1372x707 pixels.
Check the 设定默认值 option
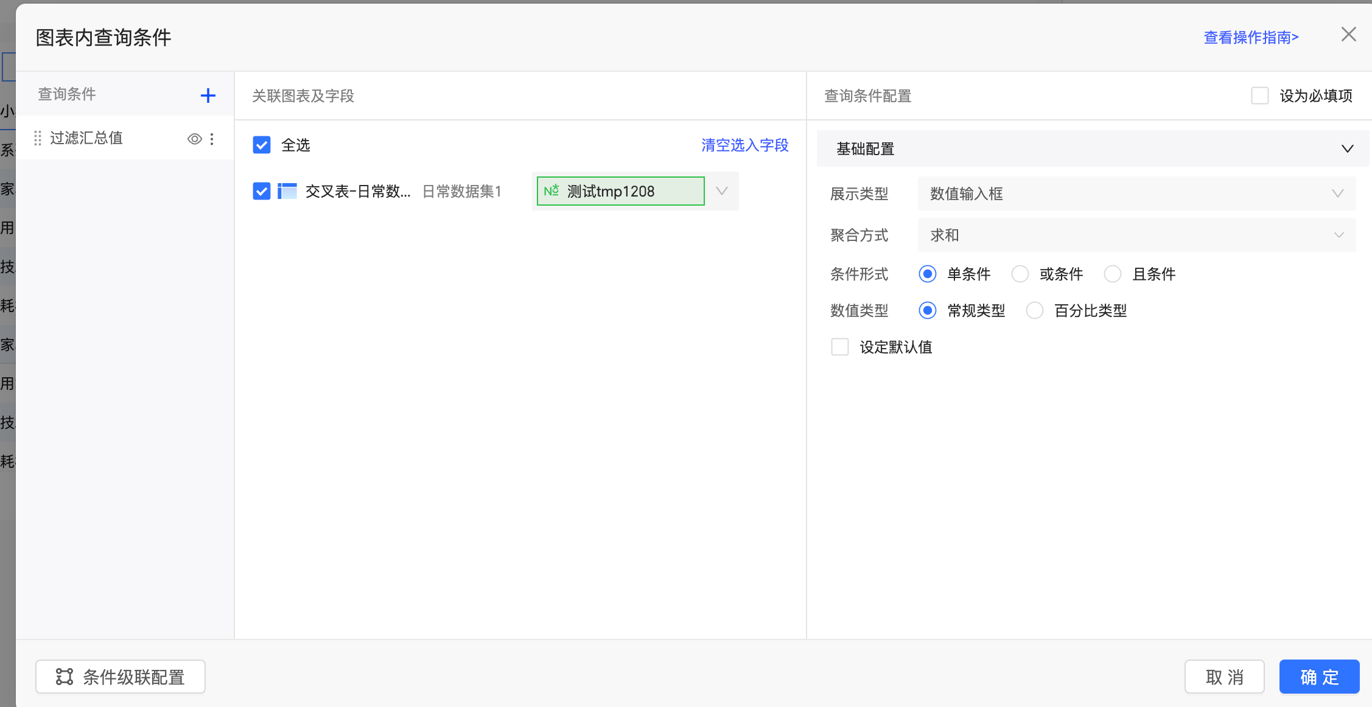pyautogui.click(x=840, y=347)
